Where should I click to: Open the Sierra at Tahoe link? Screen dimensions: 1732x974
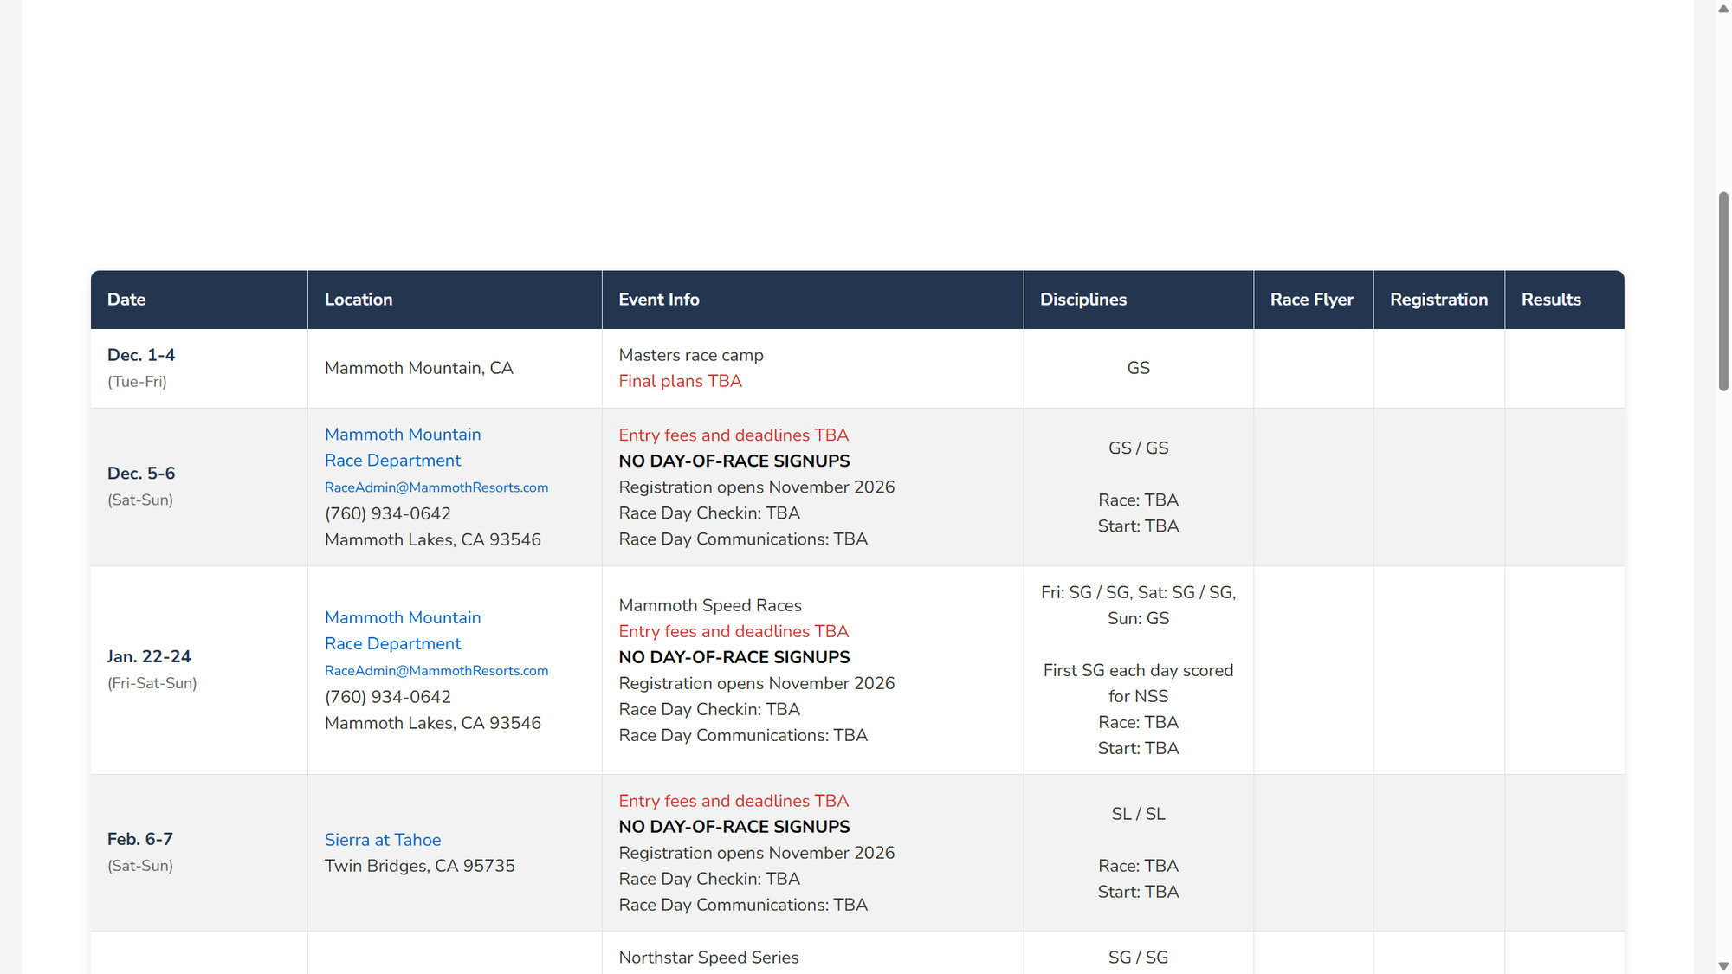coord(383,840)
